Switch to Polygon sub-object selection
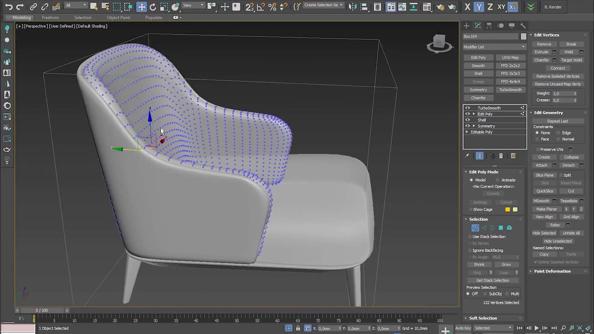Viewport: 594px width, 334px height. 501,228
